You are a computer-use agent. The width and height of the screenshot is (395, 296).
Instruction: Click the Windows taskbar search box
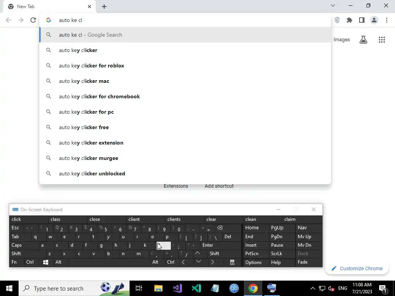tap(74, 288)
